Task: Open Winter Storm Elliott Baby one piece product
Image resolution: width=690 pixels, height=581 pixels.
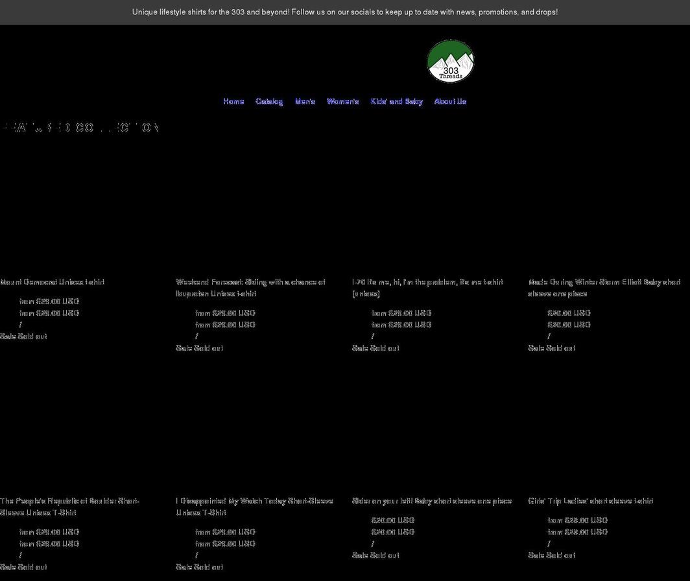Action: tap(604, 288)
